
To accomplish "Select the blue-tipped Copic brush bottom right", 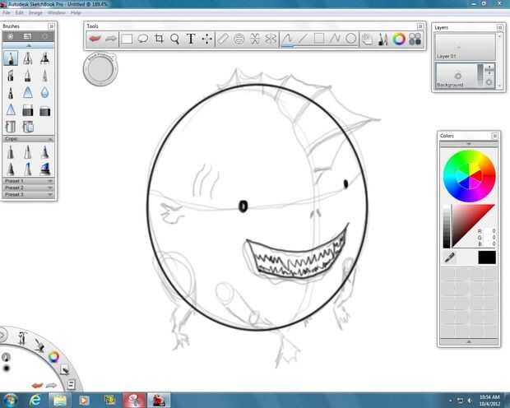I will pos(45,168).
